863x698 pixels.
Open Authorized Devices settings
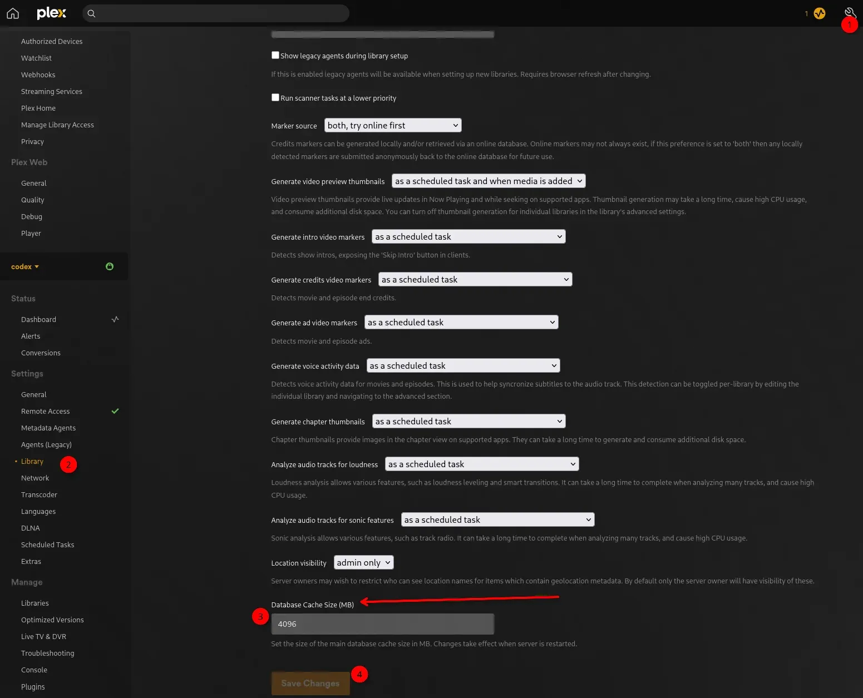pyautogui.click(x=52, y=41)
